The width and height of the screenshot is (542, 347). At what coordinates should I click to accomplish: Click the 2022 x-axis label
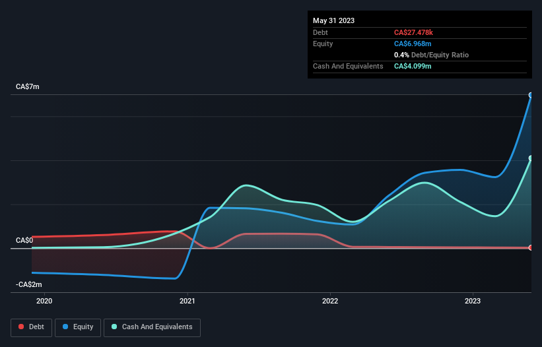(330, 301)
